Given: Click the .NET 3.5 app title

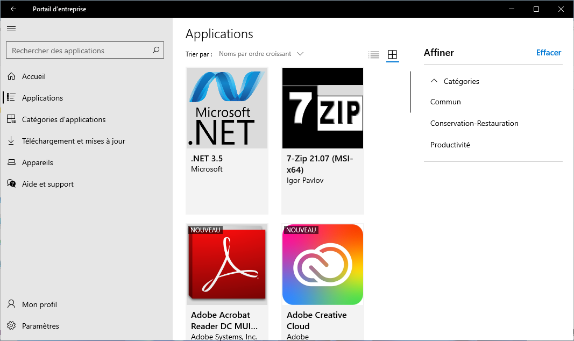Looking at the screenshot, I should coord(207,159).
